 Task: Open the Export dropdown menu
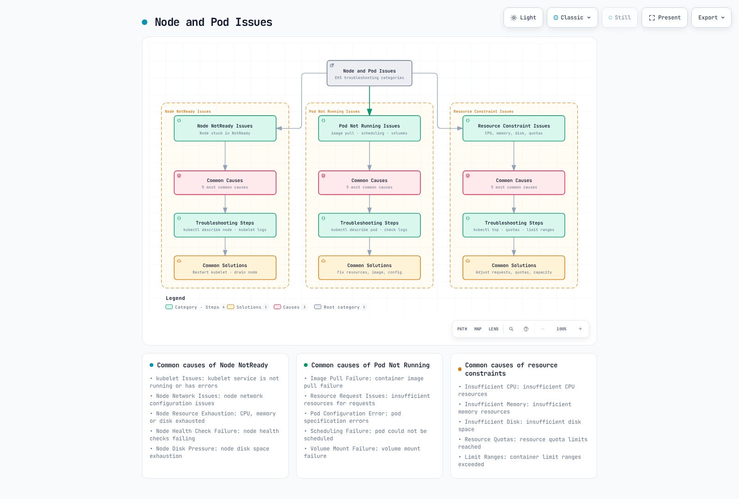711,18
